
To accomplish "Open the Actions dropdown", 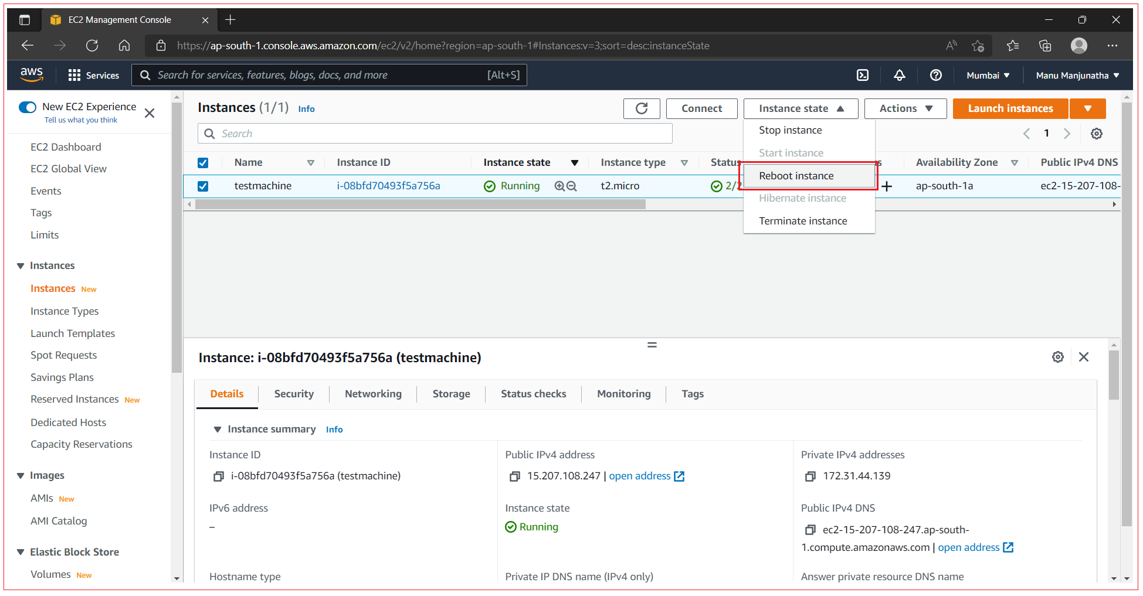I will coord(905,108).
